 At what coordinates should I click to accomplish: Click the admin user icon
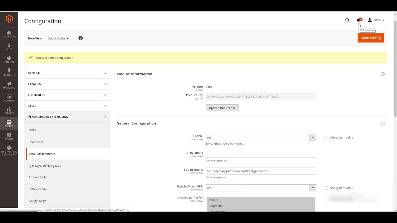point(370,20)
